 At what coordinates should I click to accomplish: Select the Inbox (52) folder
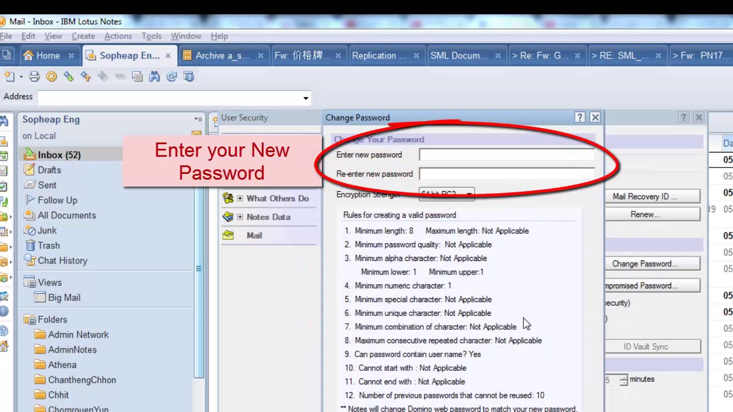coord(59,154)
